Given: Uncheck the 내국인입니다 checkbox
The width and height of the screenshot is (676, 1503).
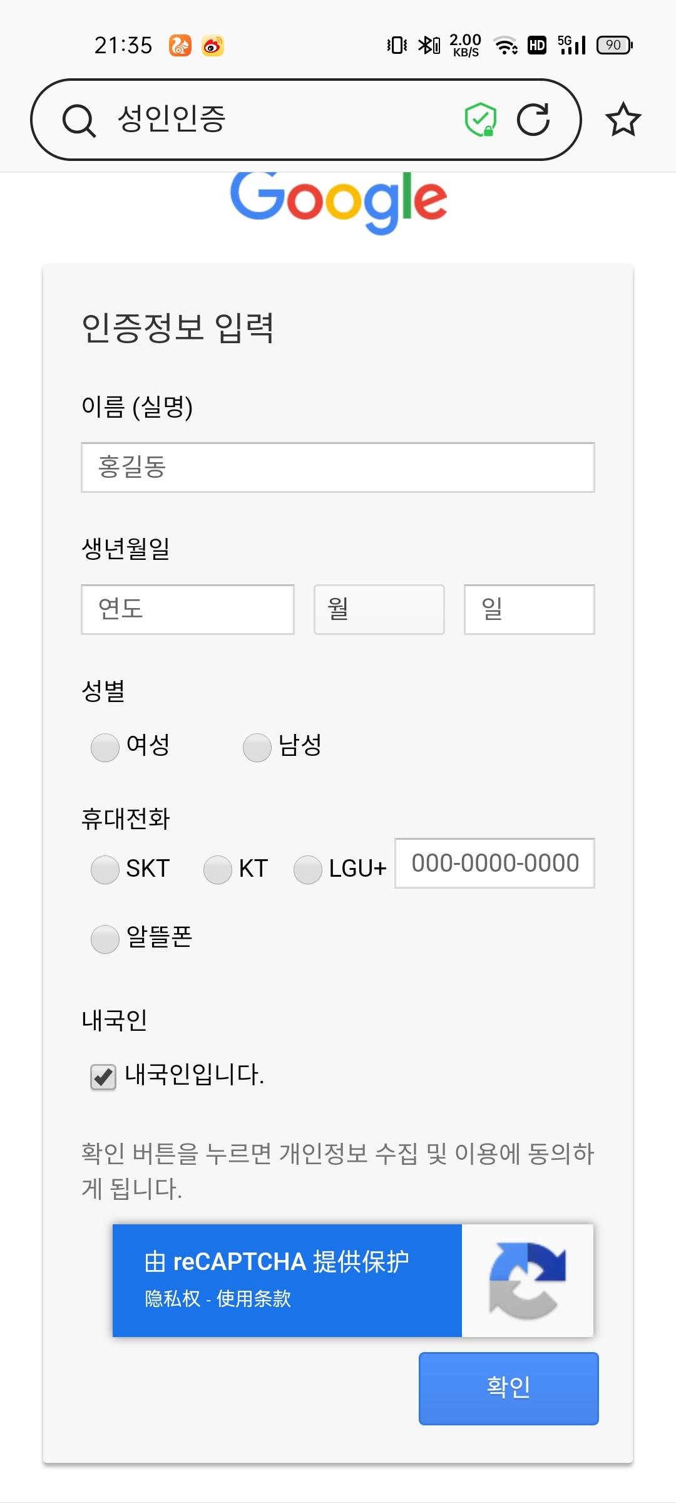Looking at the screenshot, I should coord(103,1077).
